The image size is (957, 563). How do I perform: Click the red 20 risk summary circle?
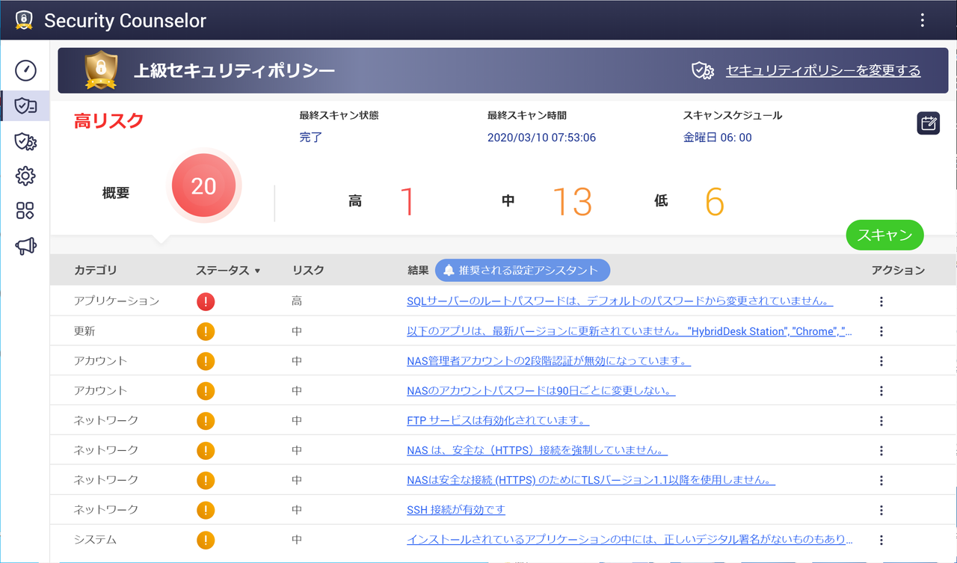[x=204, y=185]
